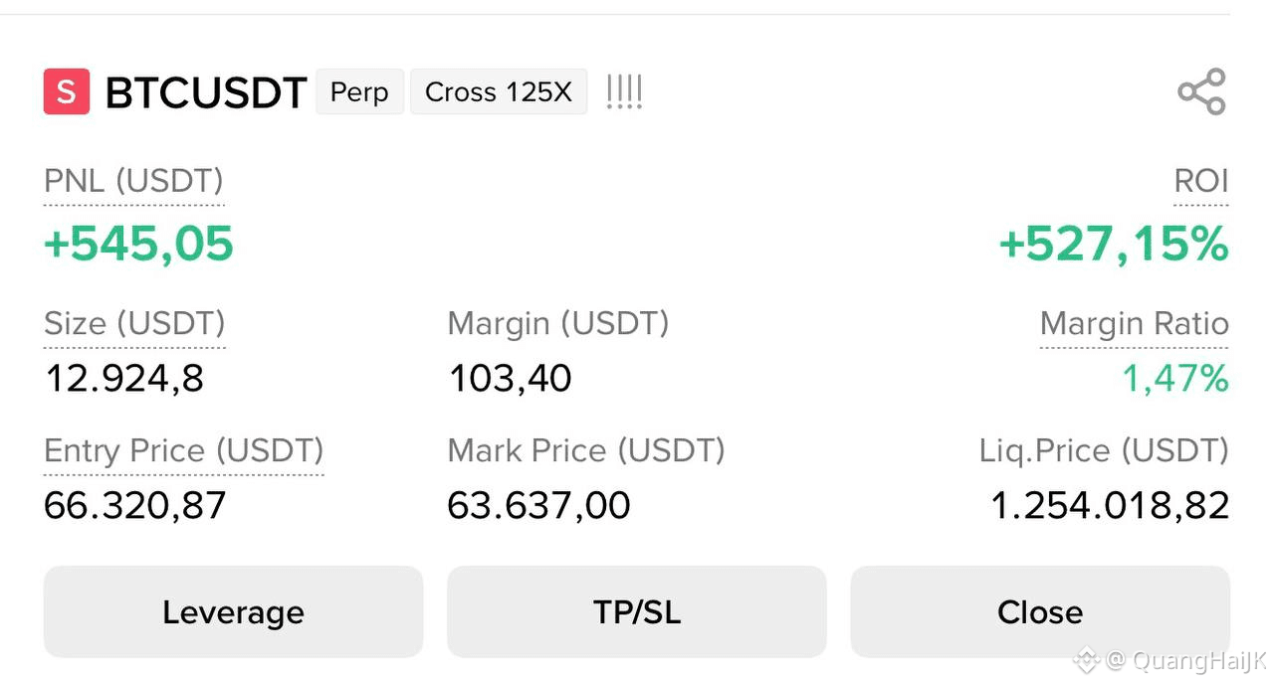
Task: Tap the Perp contract tag
Action: point(359,92)
